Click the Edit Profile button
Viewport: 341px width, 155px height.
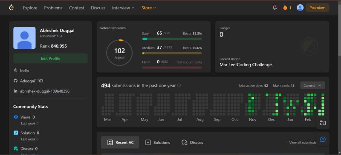pos(50,59)
